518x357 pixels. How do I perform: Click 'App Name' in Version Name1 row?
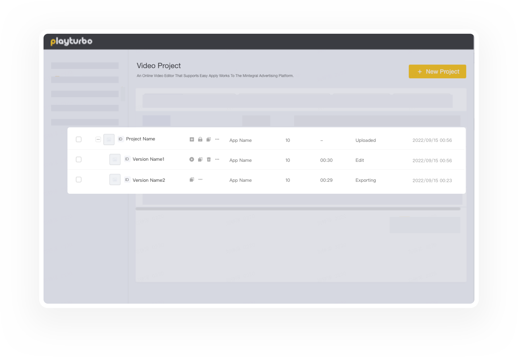click(240, 160)
